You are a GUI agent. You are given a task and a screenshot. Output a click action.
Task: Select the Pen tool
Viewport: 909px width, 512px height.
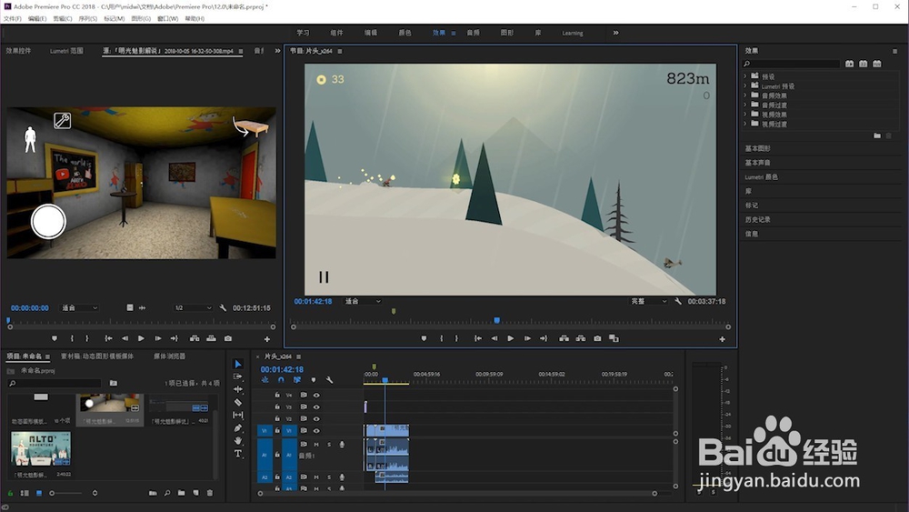(x=237, y=428)
